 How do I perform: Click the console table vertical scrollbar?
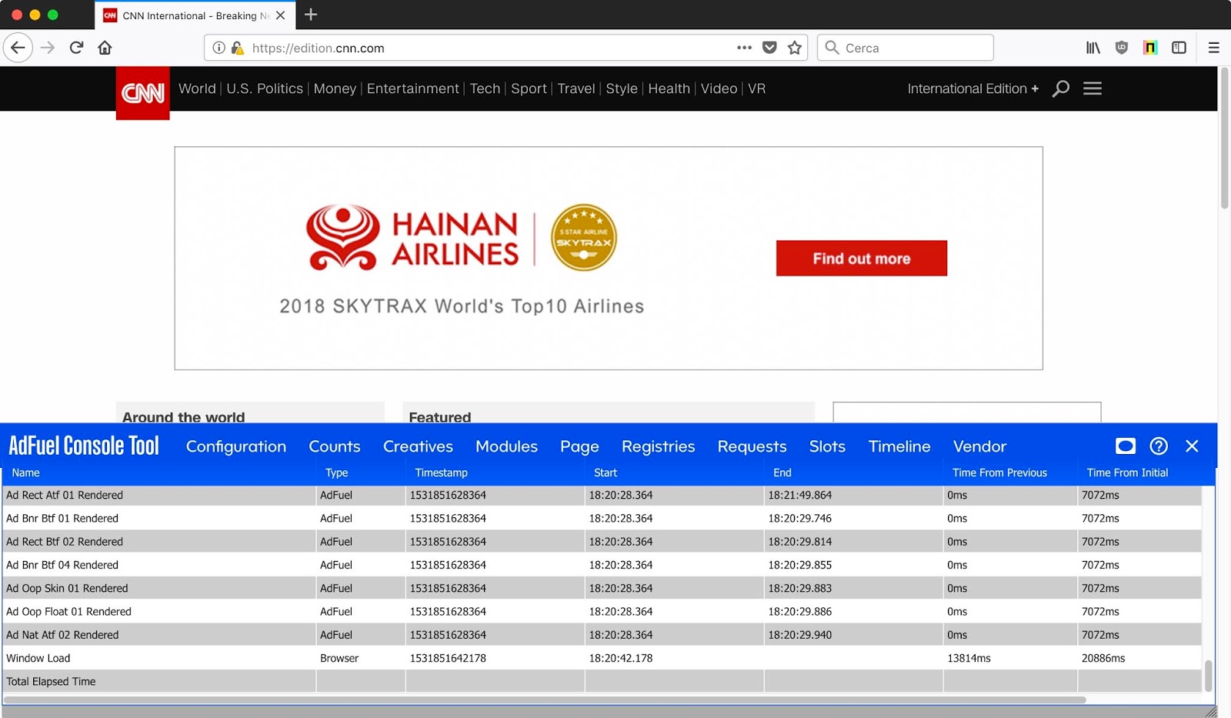1208,676
